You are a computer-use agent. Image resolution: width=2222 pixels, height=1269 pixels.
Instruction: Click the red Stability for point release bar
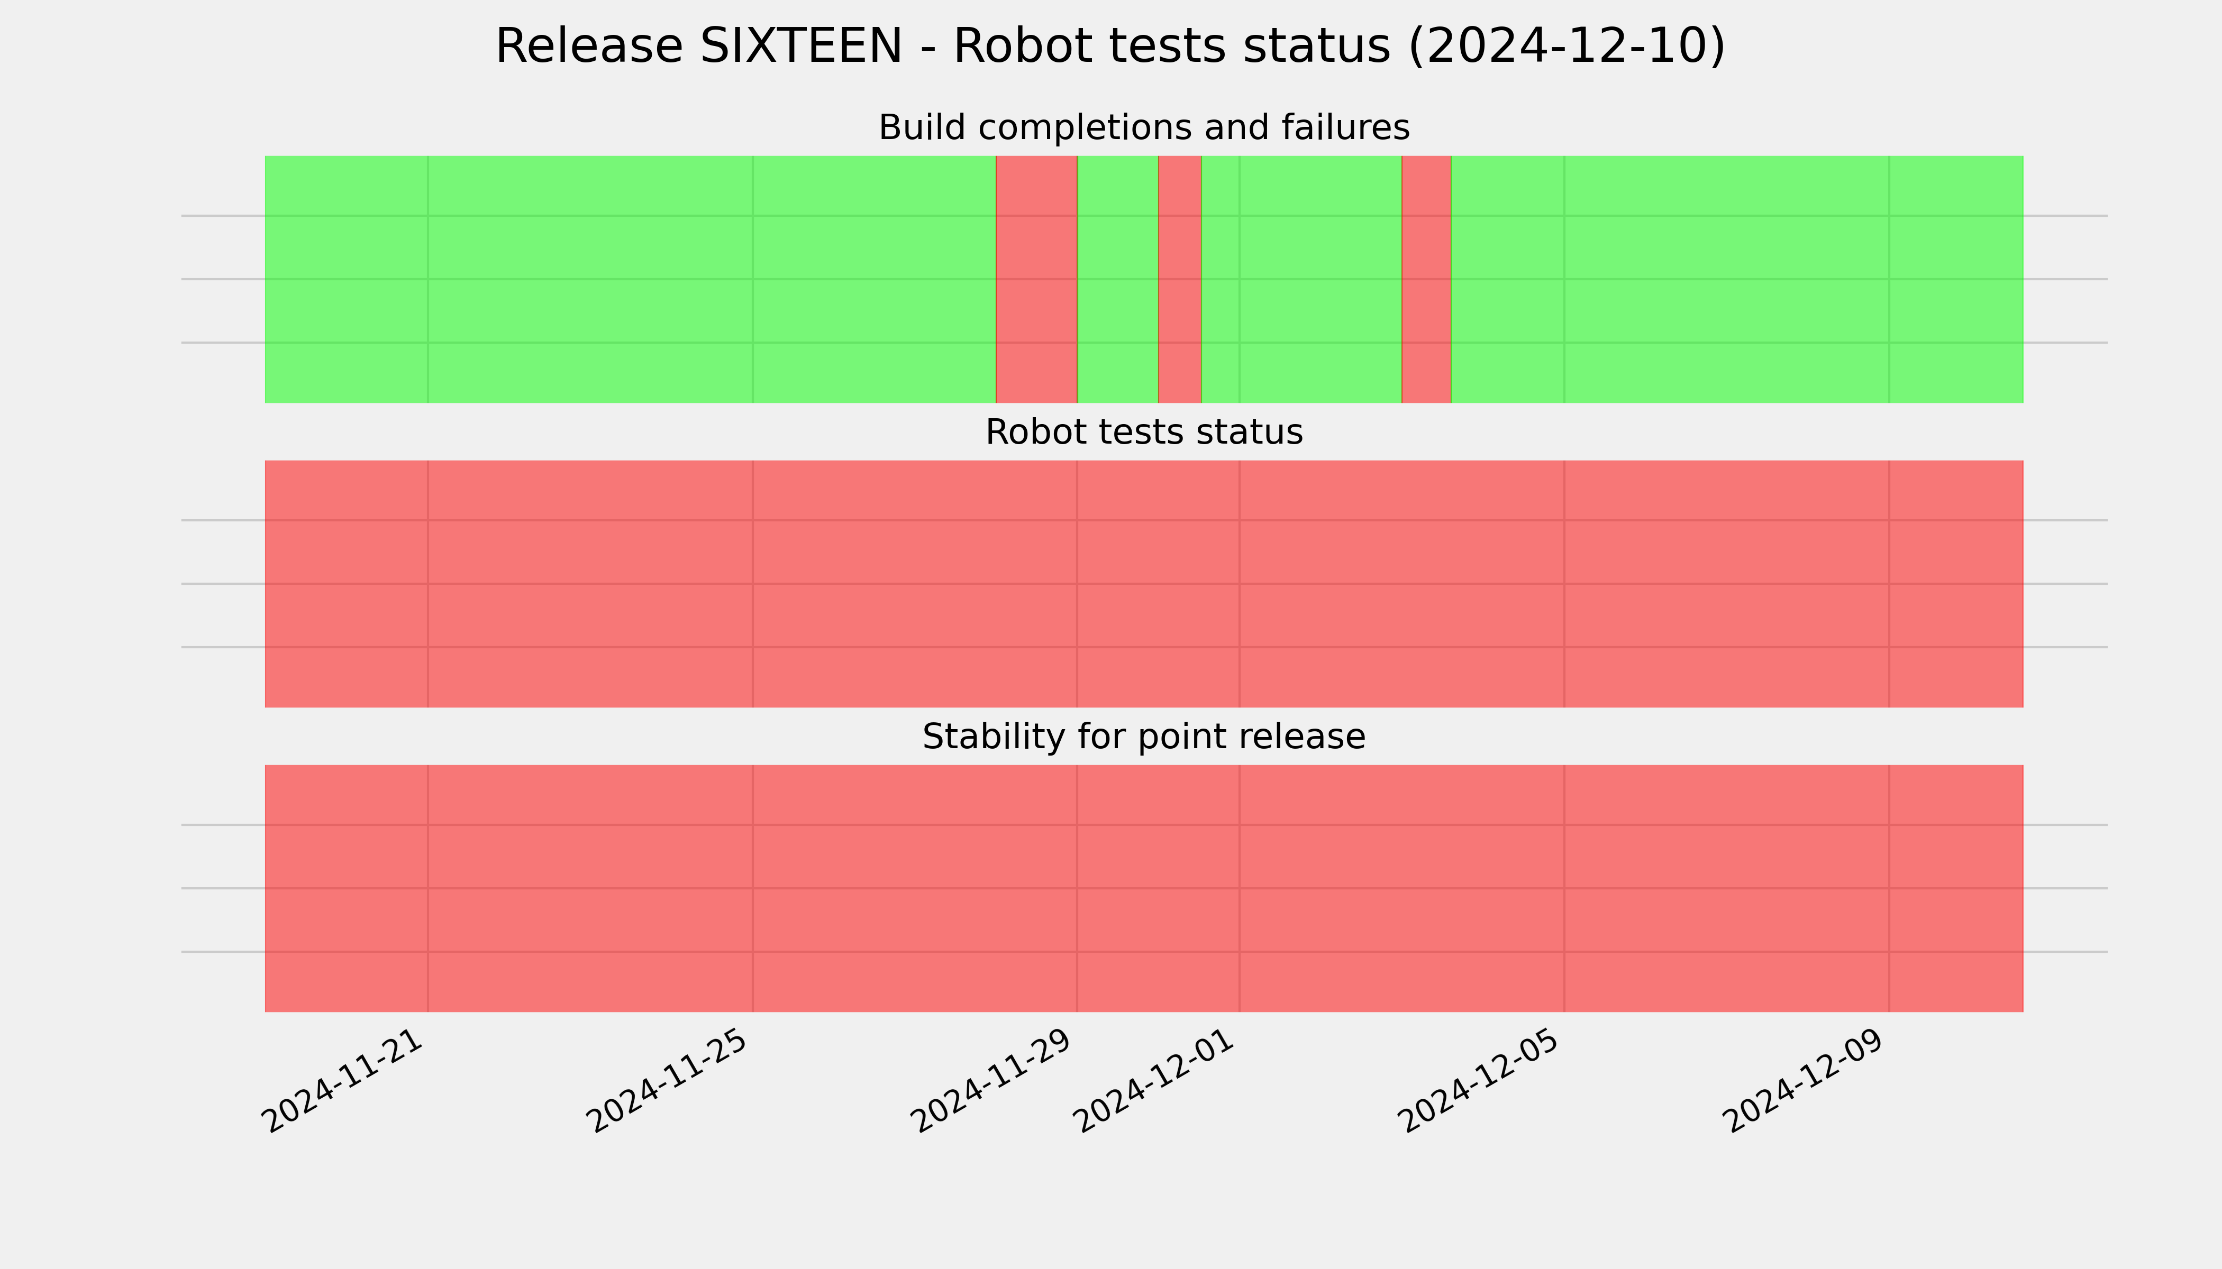point(1144,888)
